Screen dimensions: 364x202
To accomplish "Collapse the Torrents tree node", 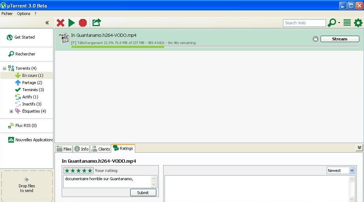I will click(x=4, y=68).
